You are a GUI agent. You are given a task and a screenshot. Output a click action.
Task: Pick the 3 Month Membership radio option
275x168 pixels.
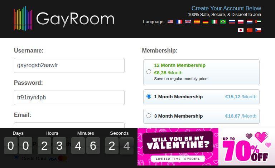[149, 116]
